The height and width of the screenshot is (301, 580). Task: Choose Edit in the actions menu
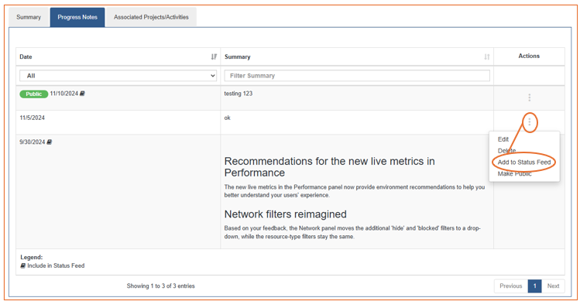(503, 139)
